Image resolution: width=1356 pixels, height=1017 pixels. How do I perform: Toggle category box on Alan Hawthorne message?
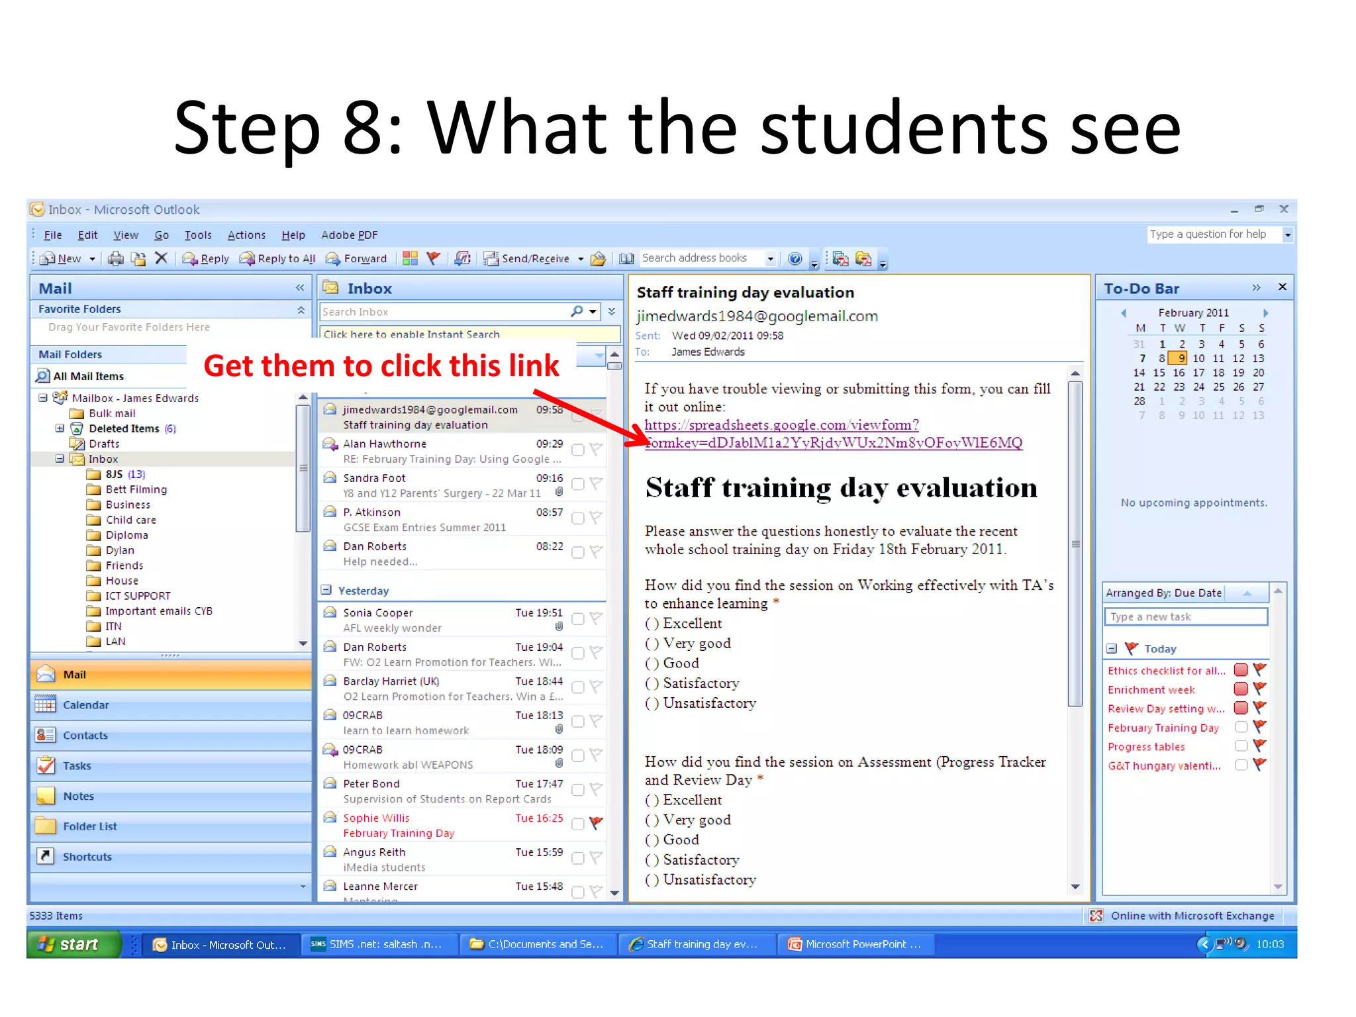(577, 450)
